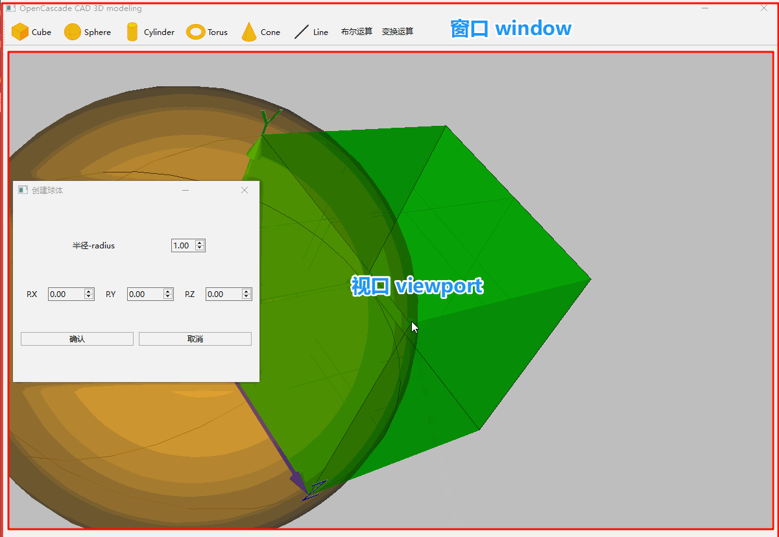This screenshot has height=537, width=779.
Task: Select the Cylinder primitive tool
Action: pyautogui.click(x=150, y=32)
